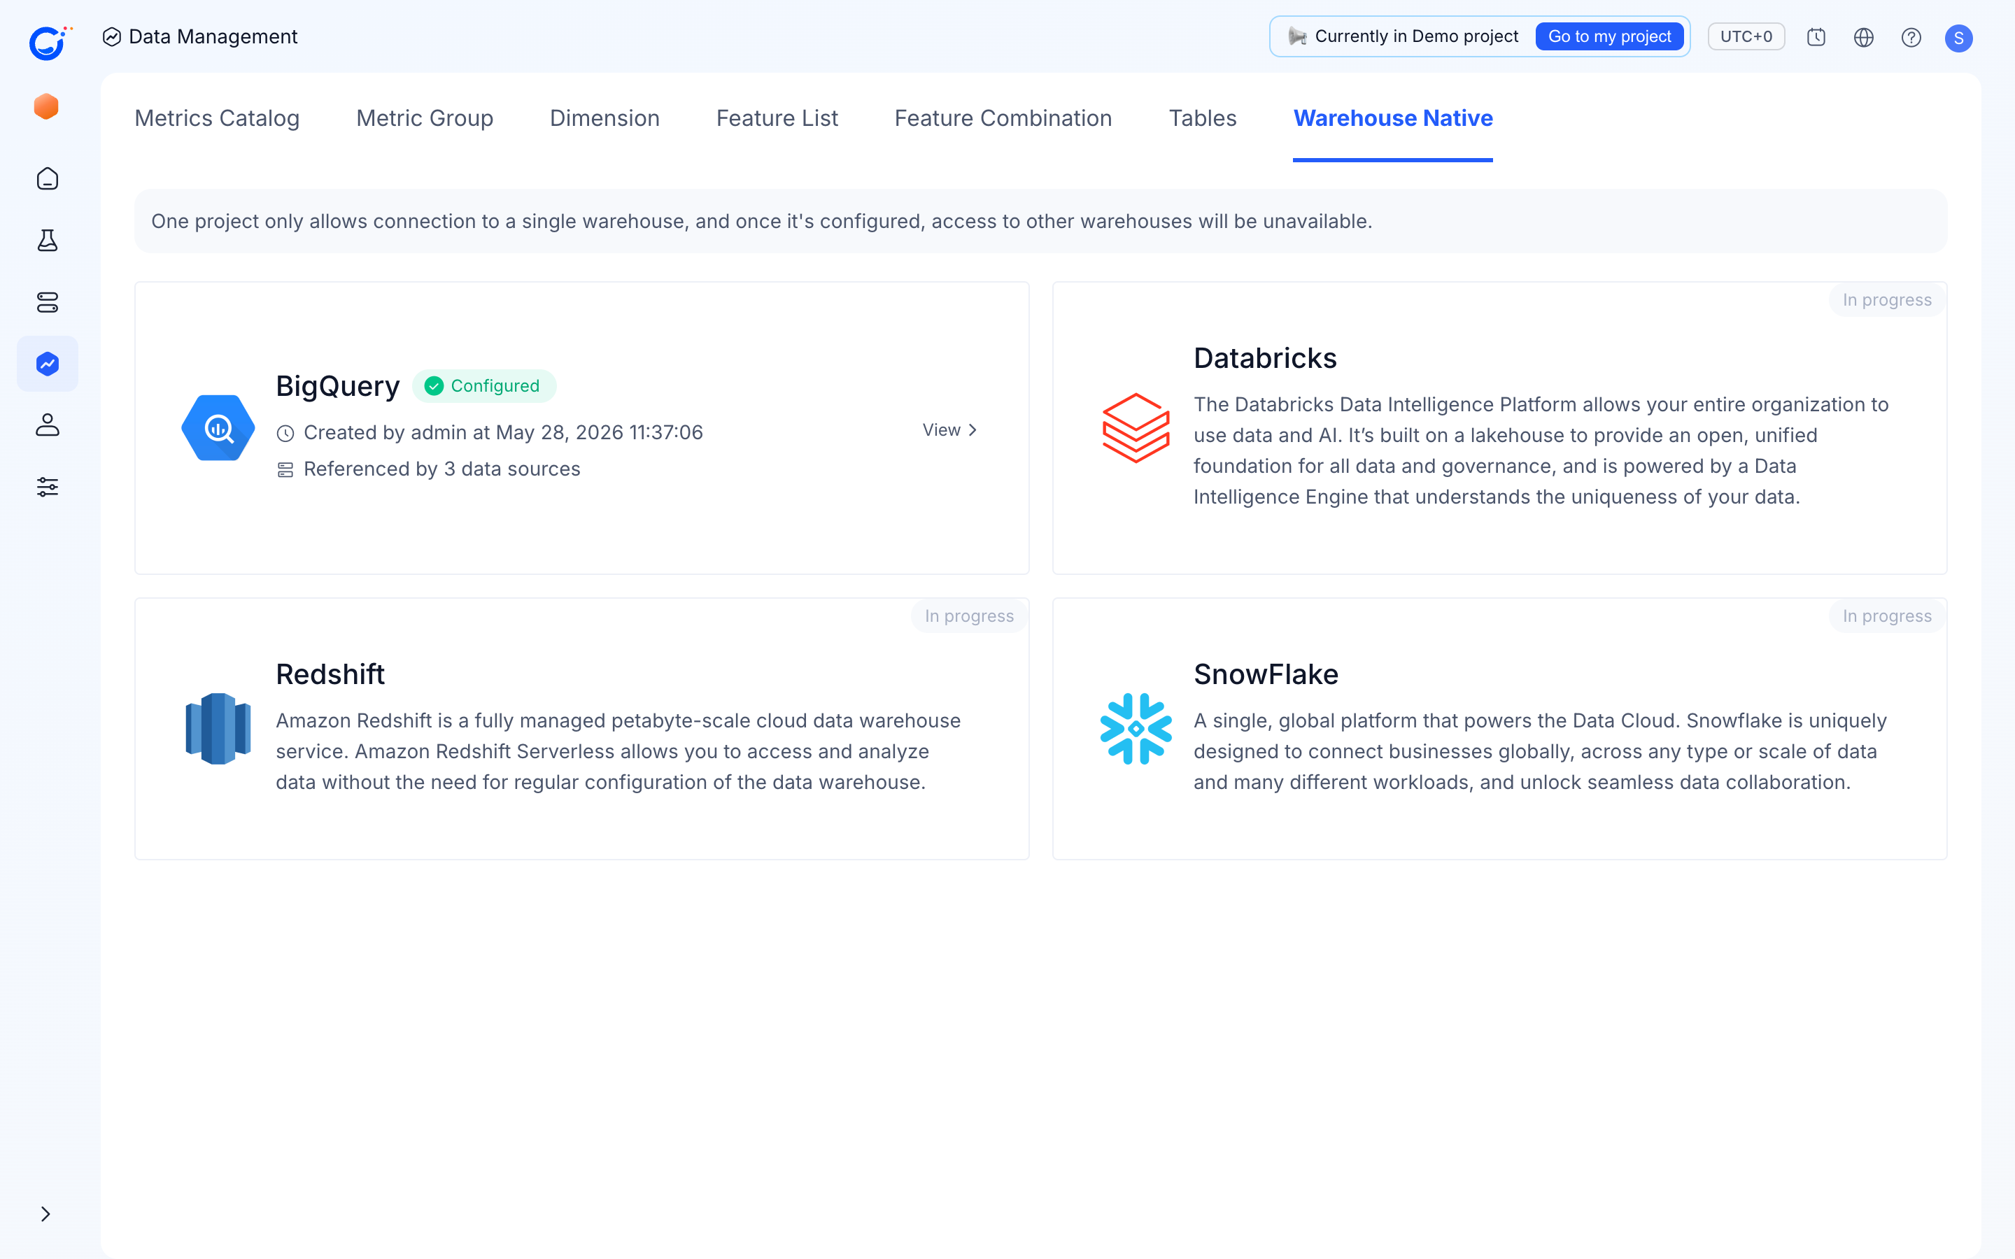Screen dimensions: 2015x1259
Task: Switch to Metrics Catalog tab
Action: 216,118
